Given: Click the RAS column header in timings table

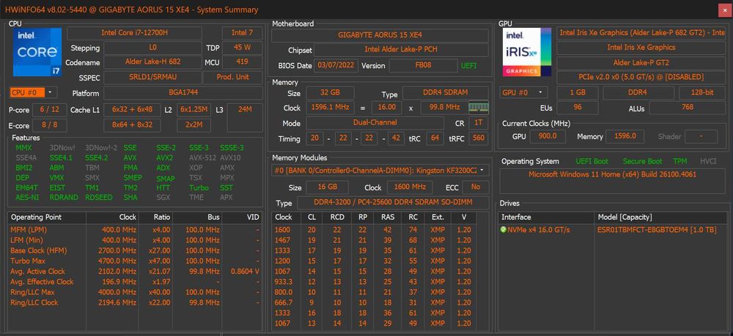Looking at the screenshot, I should pos(387,217).
